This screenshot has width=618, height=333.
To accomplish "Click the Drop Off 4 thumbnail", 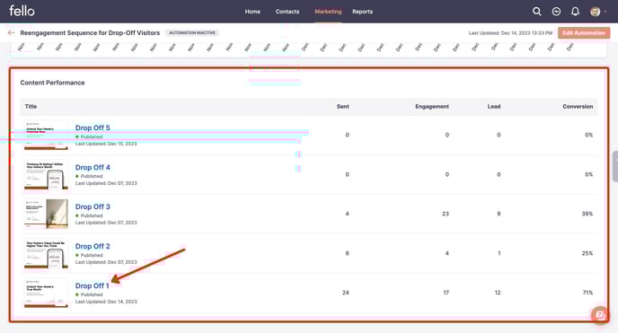I will tap(46, 174).
